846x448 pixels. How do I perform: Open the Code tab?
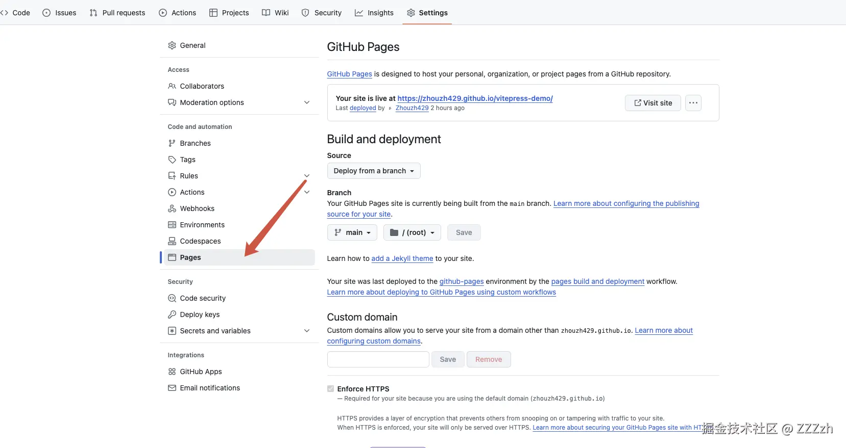(15, 13)
